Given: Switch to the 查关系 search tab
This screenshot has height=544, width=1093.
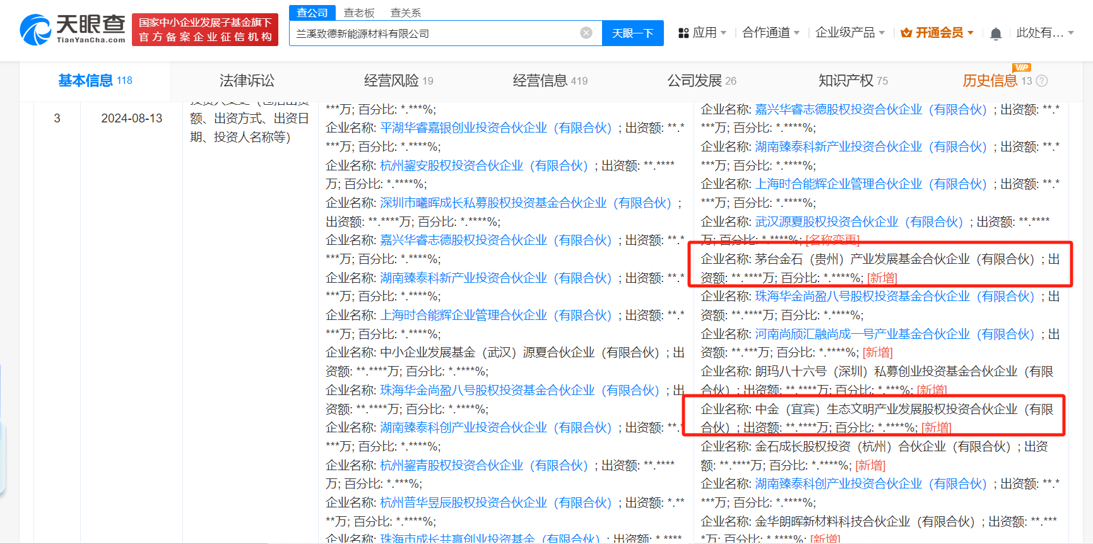Looking at the screenshot, I should 406,13.
